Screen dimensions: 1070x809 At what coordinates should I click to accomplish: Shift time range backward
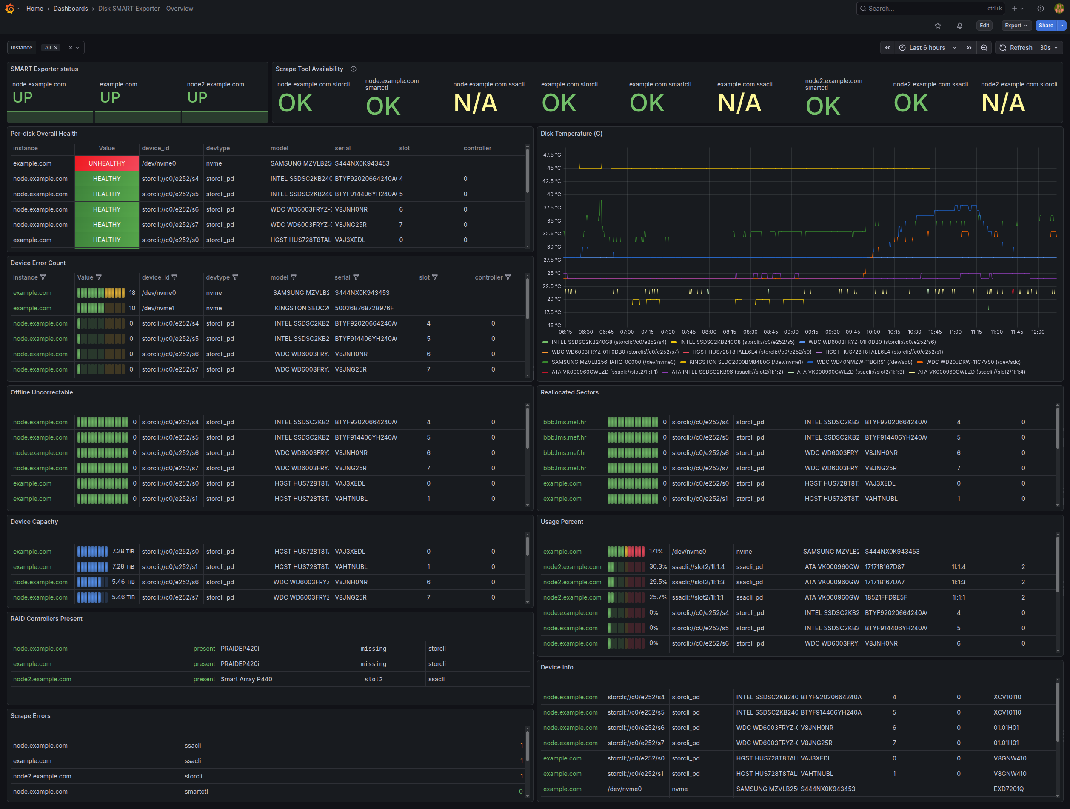[887, 47]
